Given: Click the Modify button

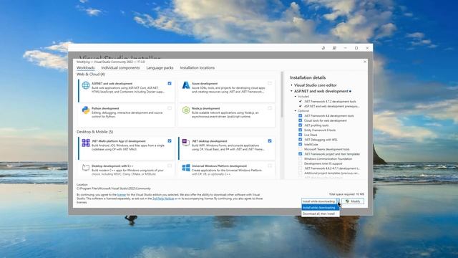Looking at the screenshot, I should coord(353,201).
